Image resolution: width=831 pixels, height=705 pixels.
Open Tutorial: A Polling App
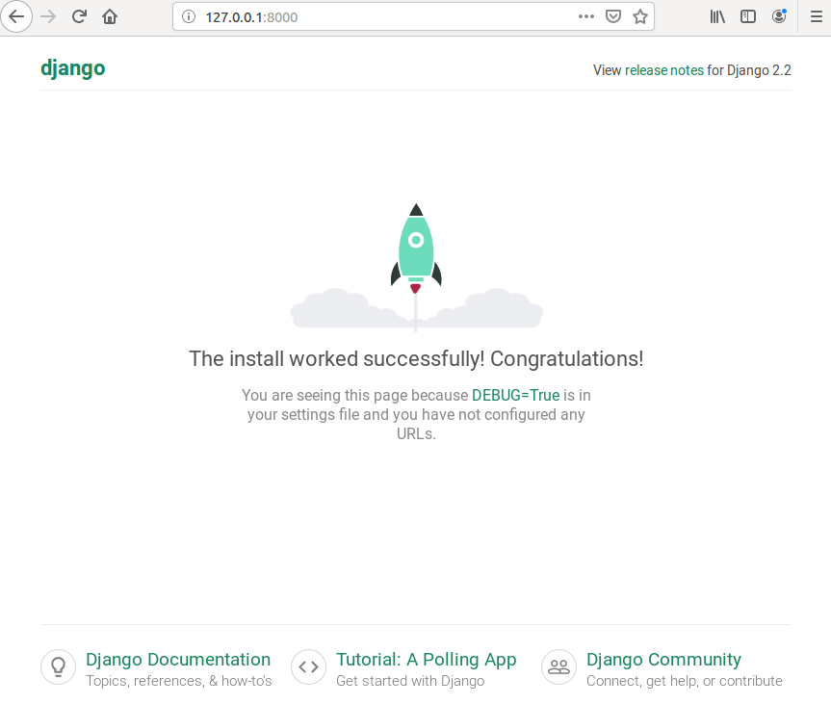point(427,660)
